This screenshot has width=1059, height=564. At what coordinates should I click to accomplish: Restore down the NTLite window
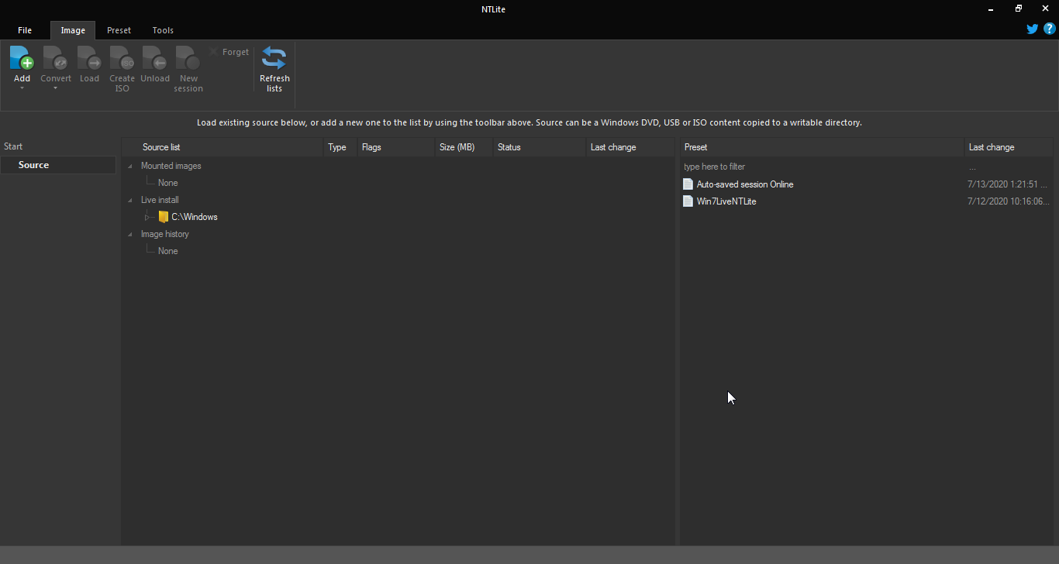click(x=1019, y=9)
